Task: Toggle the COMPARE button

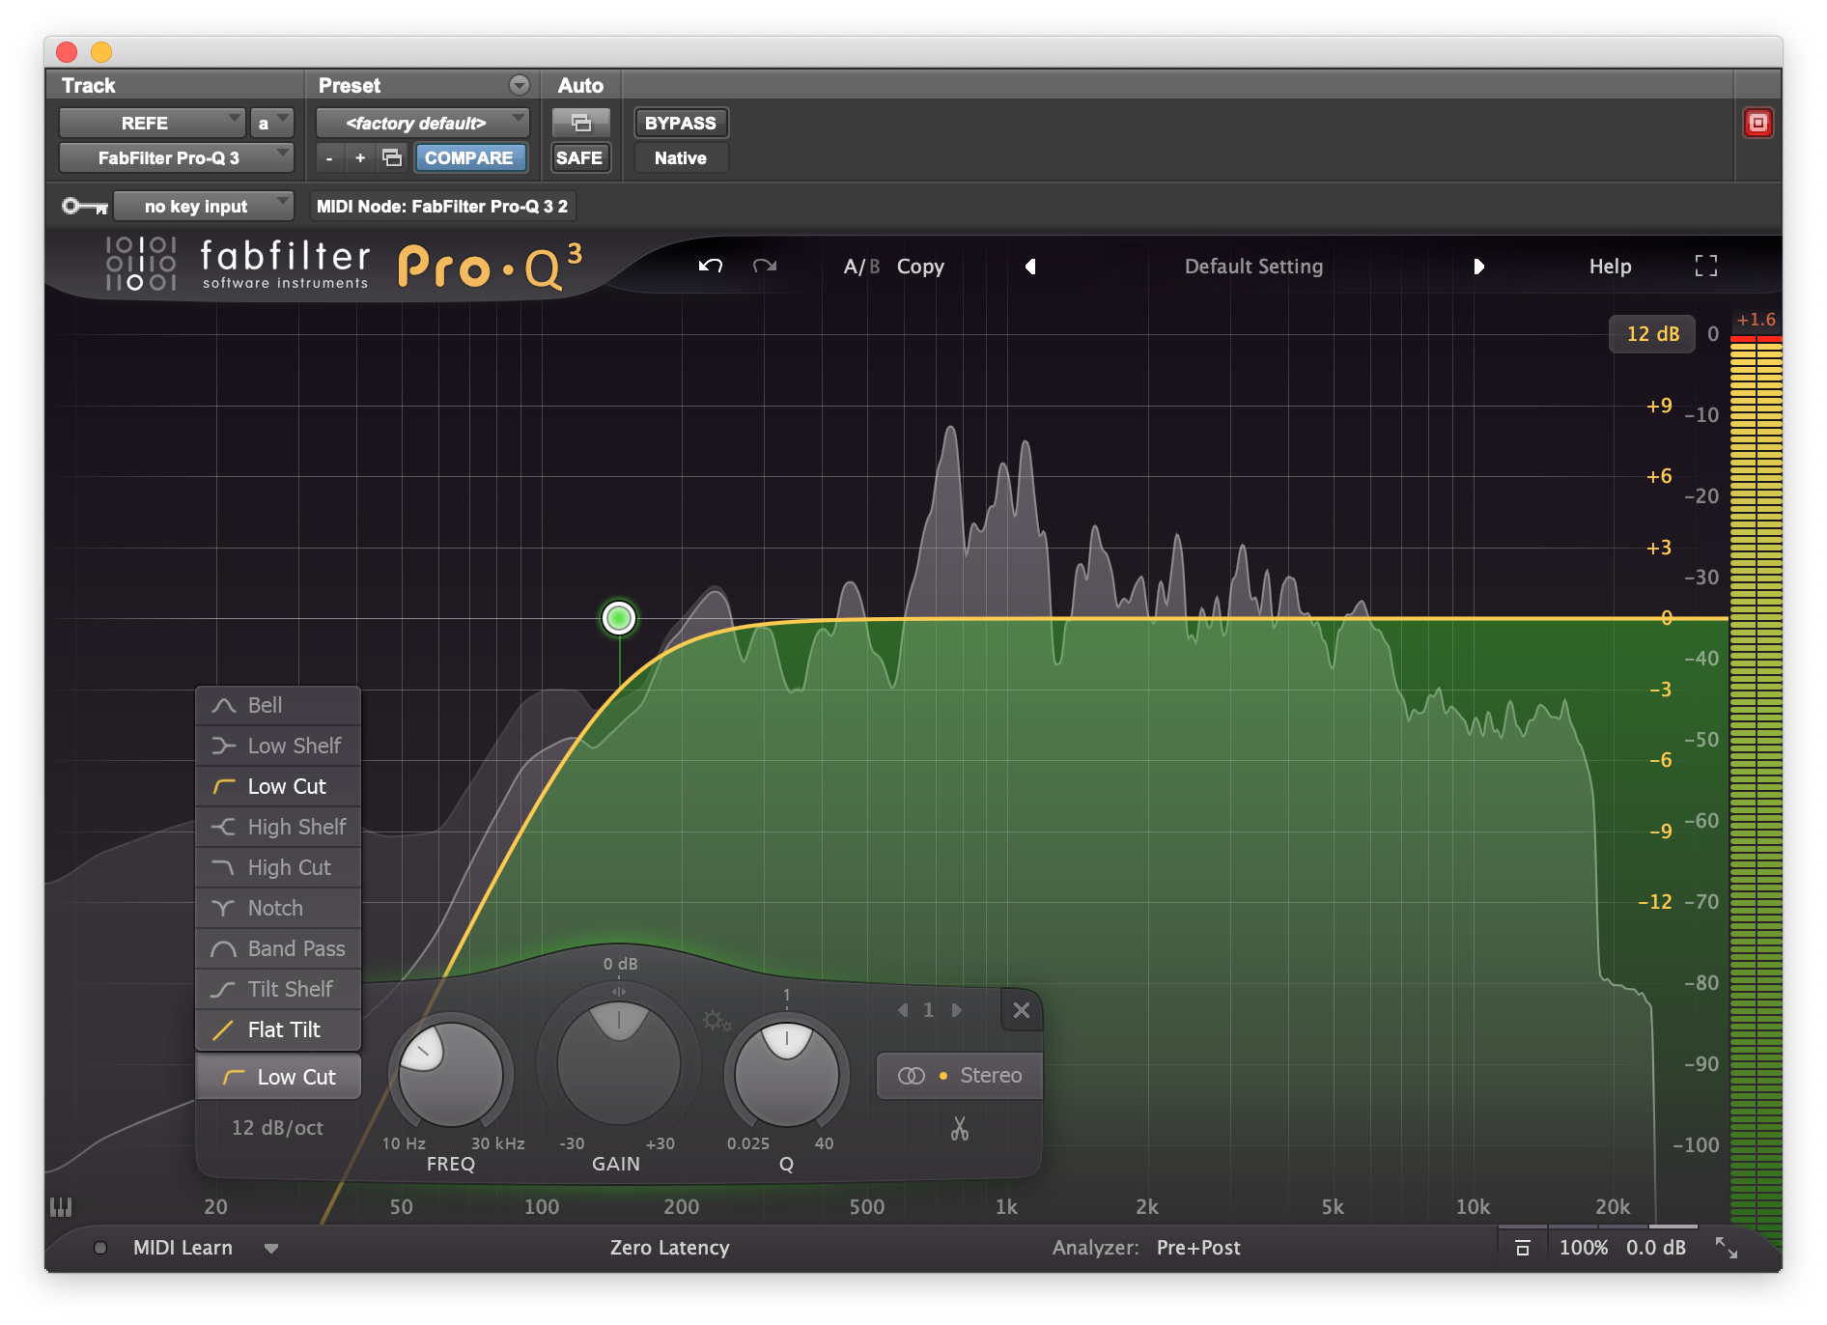Action: click(x=469, y=157)
